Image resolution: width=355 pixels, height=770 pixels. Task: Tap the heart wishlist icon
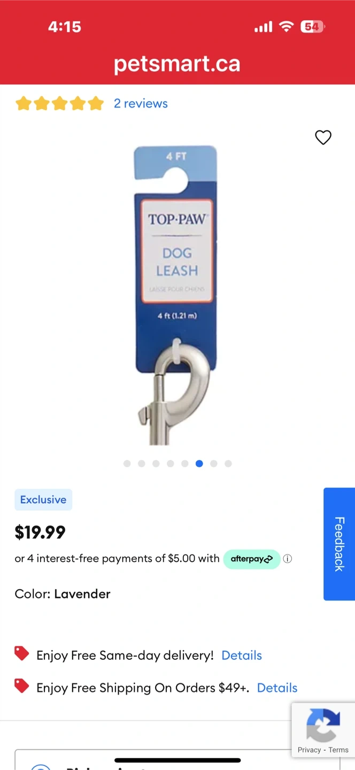(x=323, y=137)
